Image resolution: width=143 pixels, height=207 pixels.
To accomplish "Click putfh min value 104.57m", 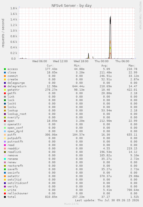I will (78, 135).
